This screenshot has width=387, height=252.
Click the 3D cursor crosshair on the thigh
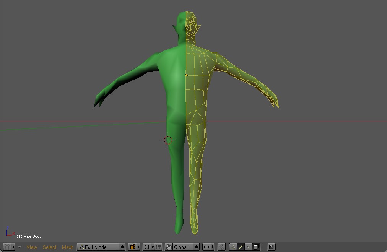168,140
